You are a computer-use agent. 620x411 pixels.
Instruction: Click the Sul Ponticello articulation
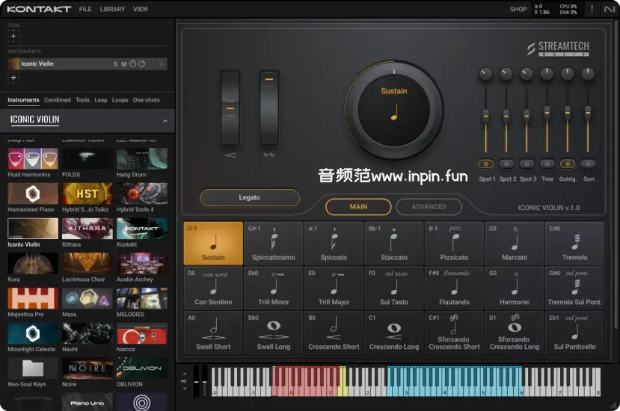[574, 333]
